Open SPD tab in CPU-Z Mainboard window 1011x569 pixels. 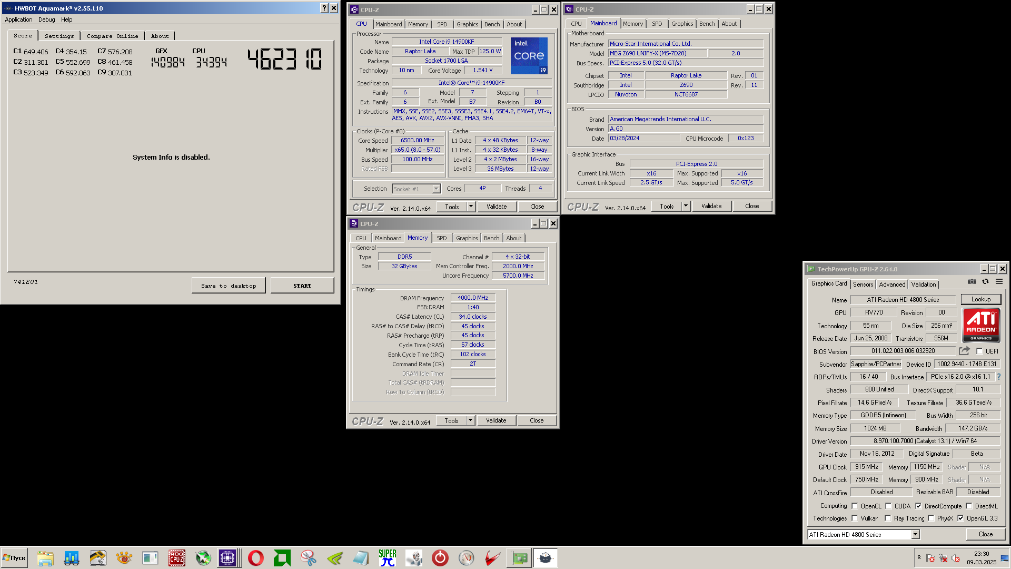coord(657,24)
